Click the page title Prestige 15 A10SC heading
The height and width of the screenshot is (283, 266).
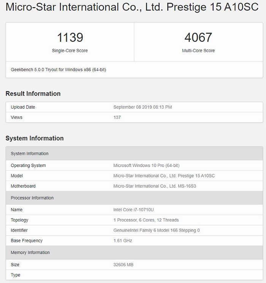click(132, 8)
